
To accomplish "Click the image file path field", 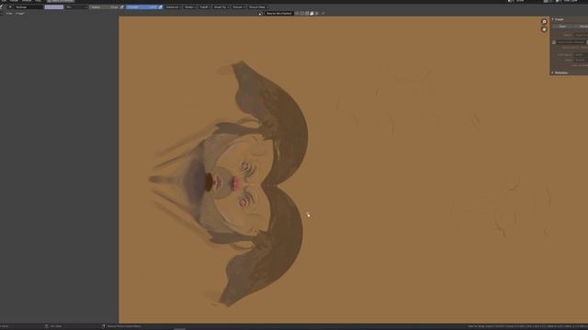I will (571, 42).
